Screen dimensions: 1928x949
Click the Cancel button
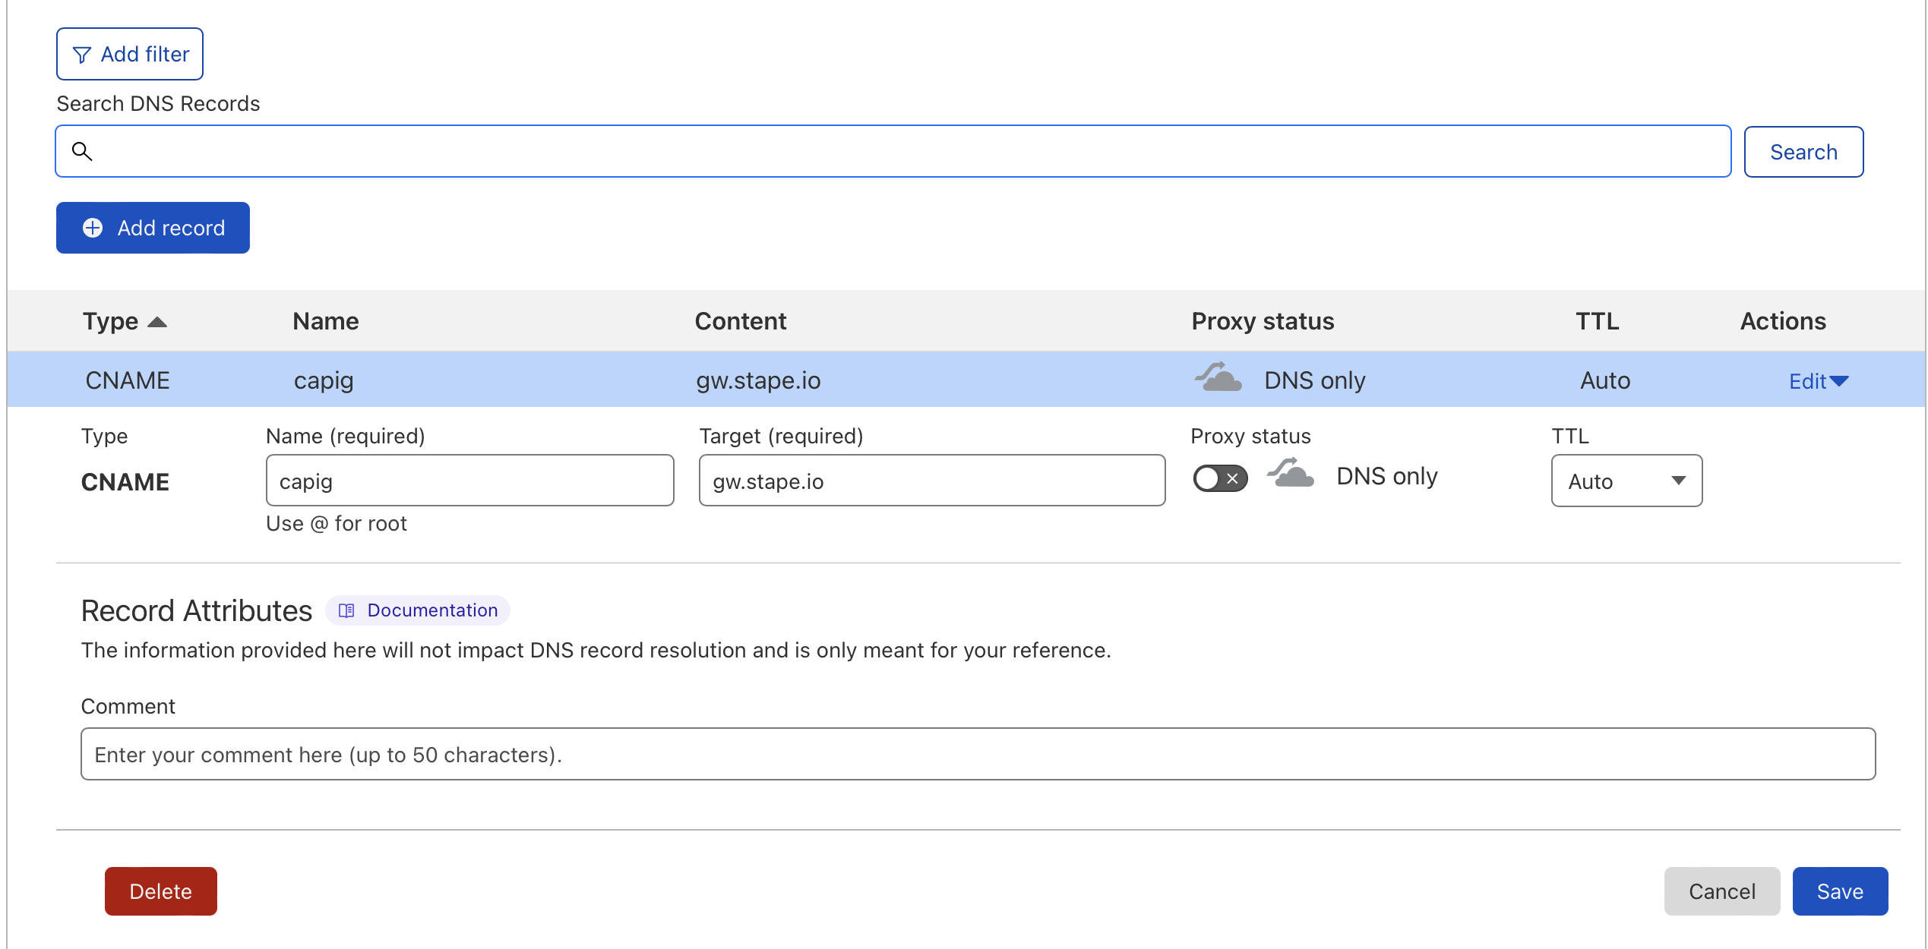pyautogui.click(x=1723, y=890)
